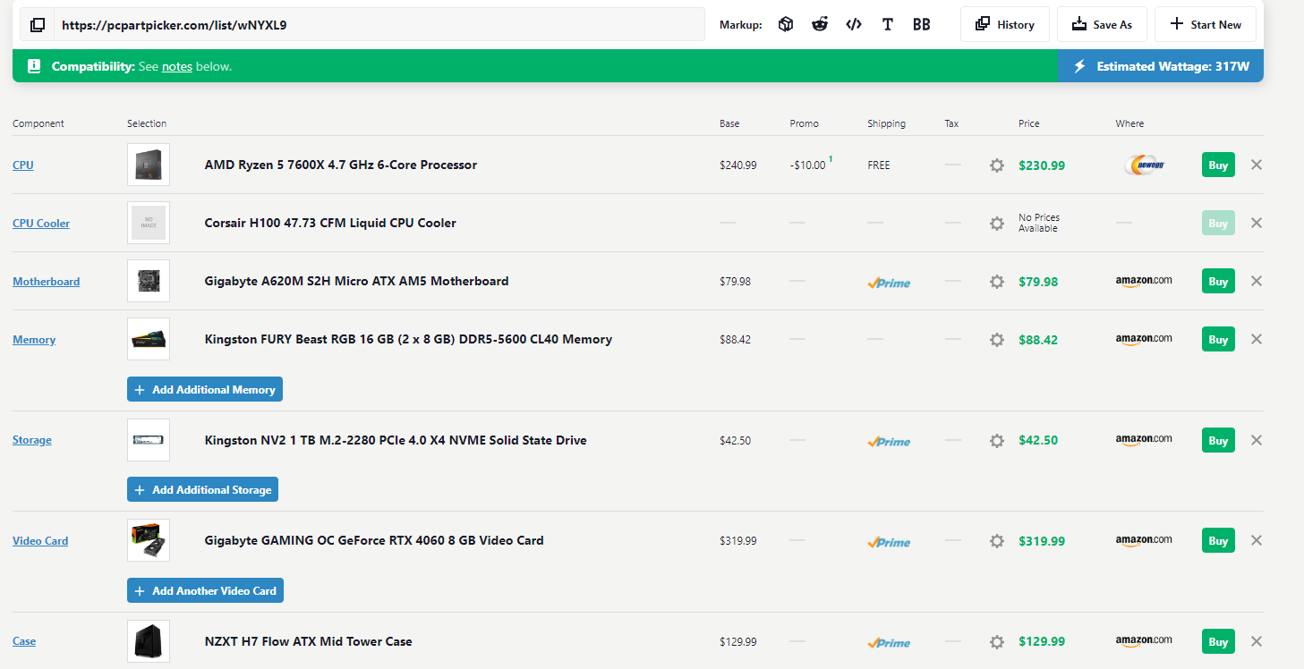This screenshot has height=669, width=1304.
Task: Open the Video Card component link
Action: tap(40, 541)
